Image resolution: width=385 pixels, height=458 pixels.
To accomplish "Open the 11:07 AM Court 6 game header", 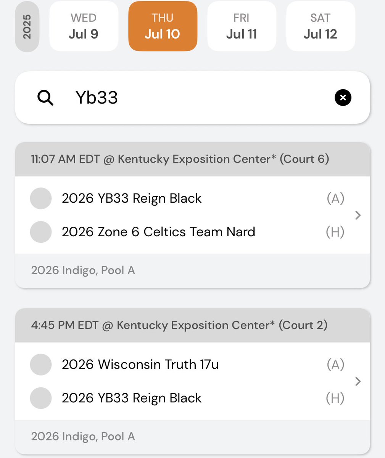I will pos(192,159).
